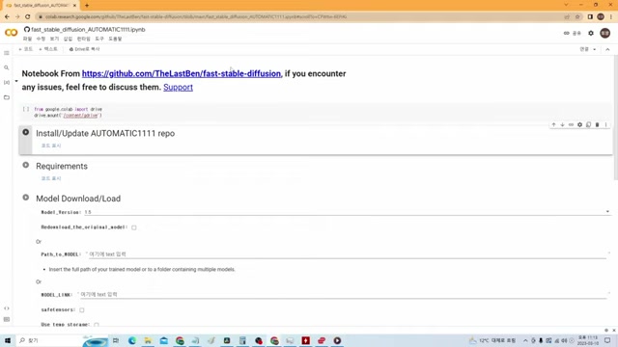The height and width of the screenshot is (347, 618).
Task: Open the Colab settings gear icon
Action: tap(591, 33)
